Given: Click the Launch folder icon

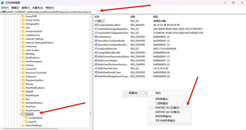Looking at the screenshot, I should tap(26, 121).
